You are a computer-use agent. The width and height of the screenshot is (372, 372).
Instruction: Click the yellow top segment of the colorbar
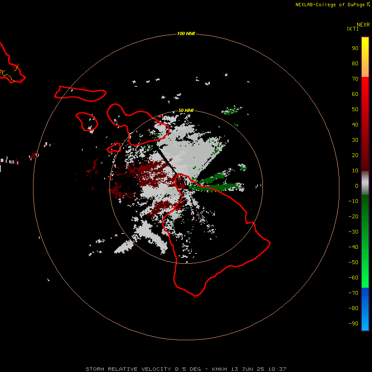pyautogui.click(x=365, y=57)
